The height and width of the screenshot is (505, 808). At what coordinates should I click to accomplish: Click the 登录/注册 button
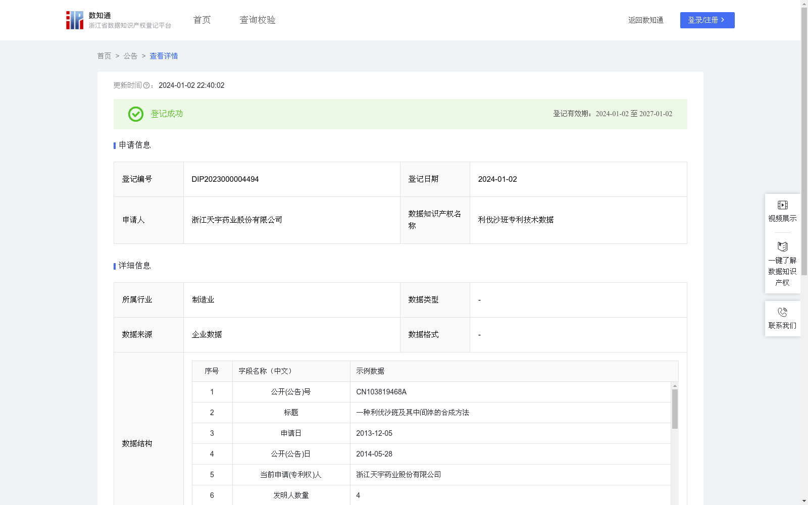coord(707,20)
